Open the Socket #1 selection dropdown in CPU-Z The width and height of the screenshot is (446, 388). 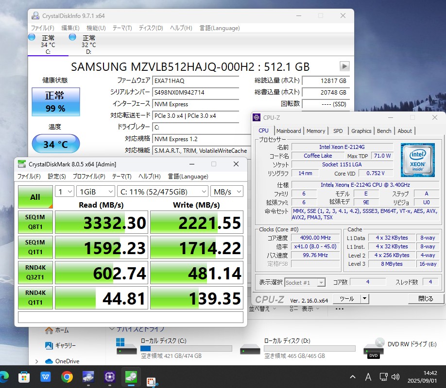pos(305,282)
